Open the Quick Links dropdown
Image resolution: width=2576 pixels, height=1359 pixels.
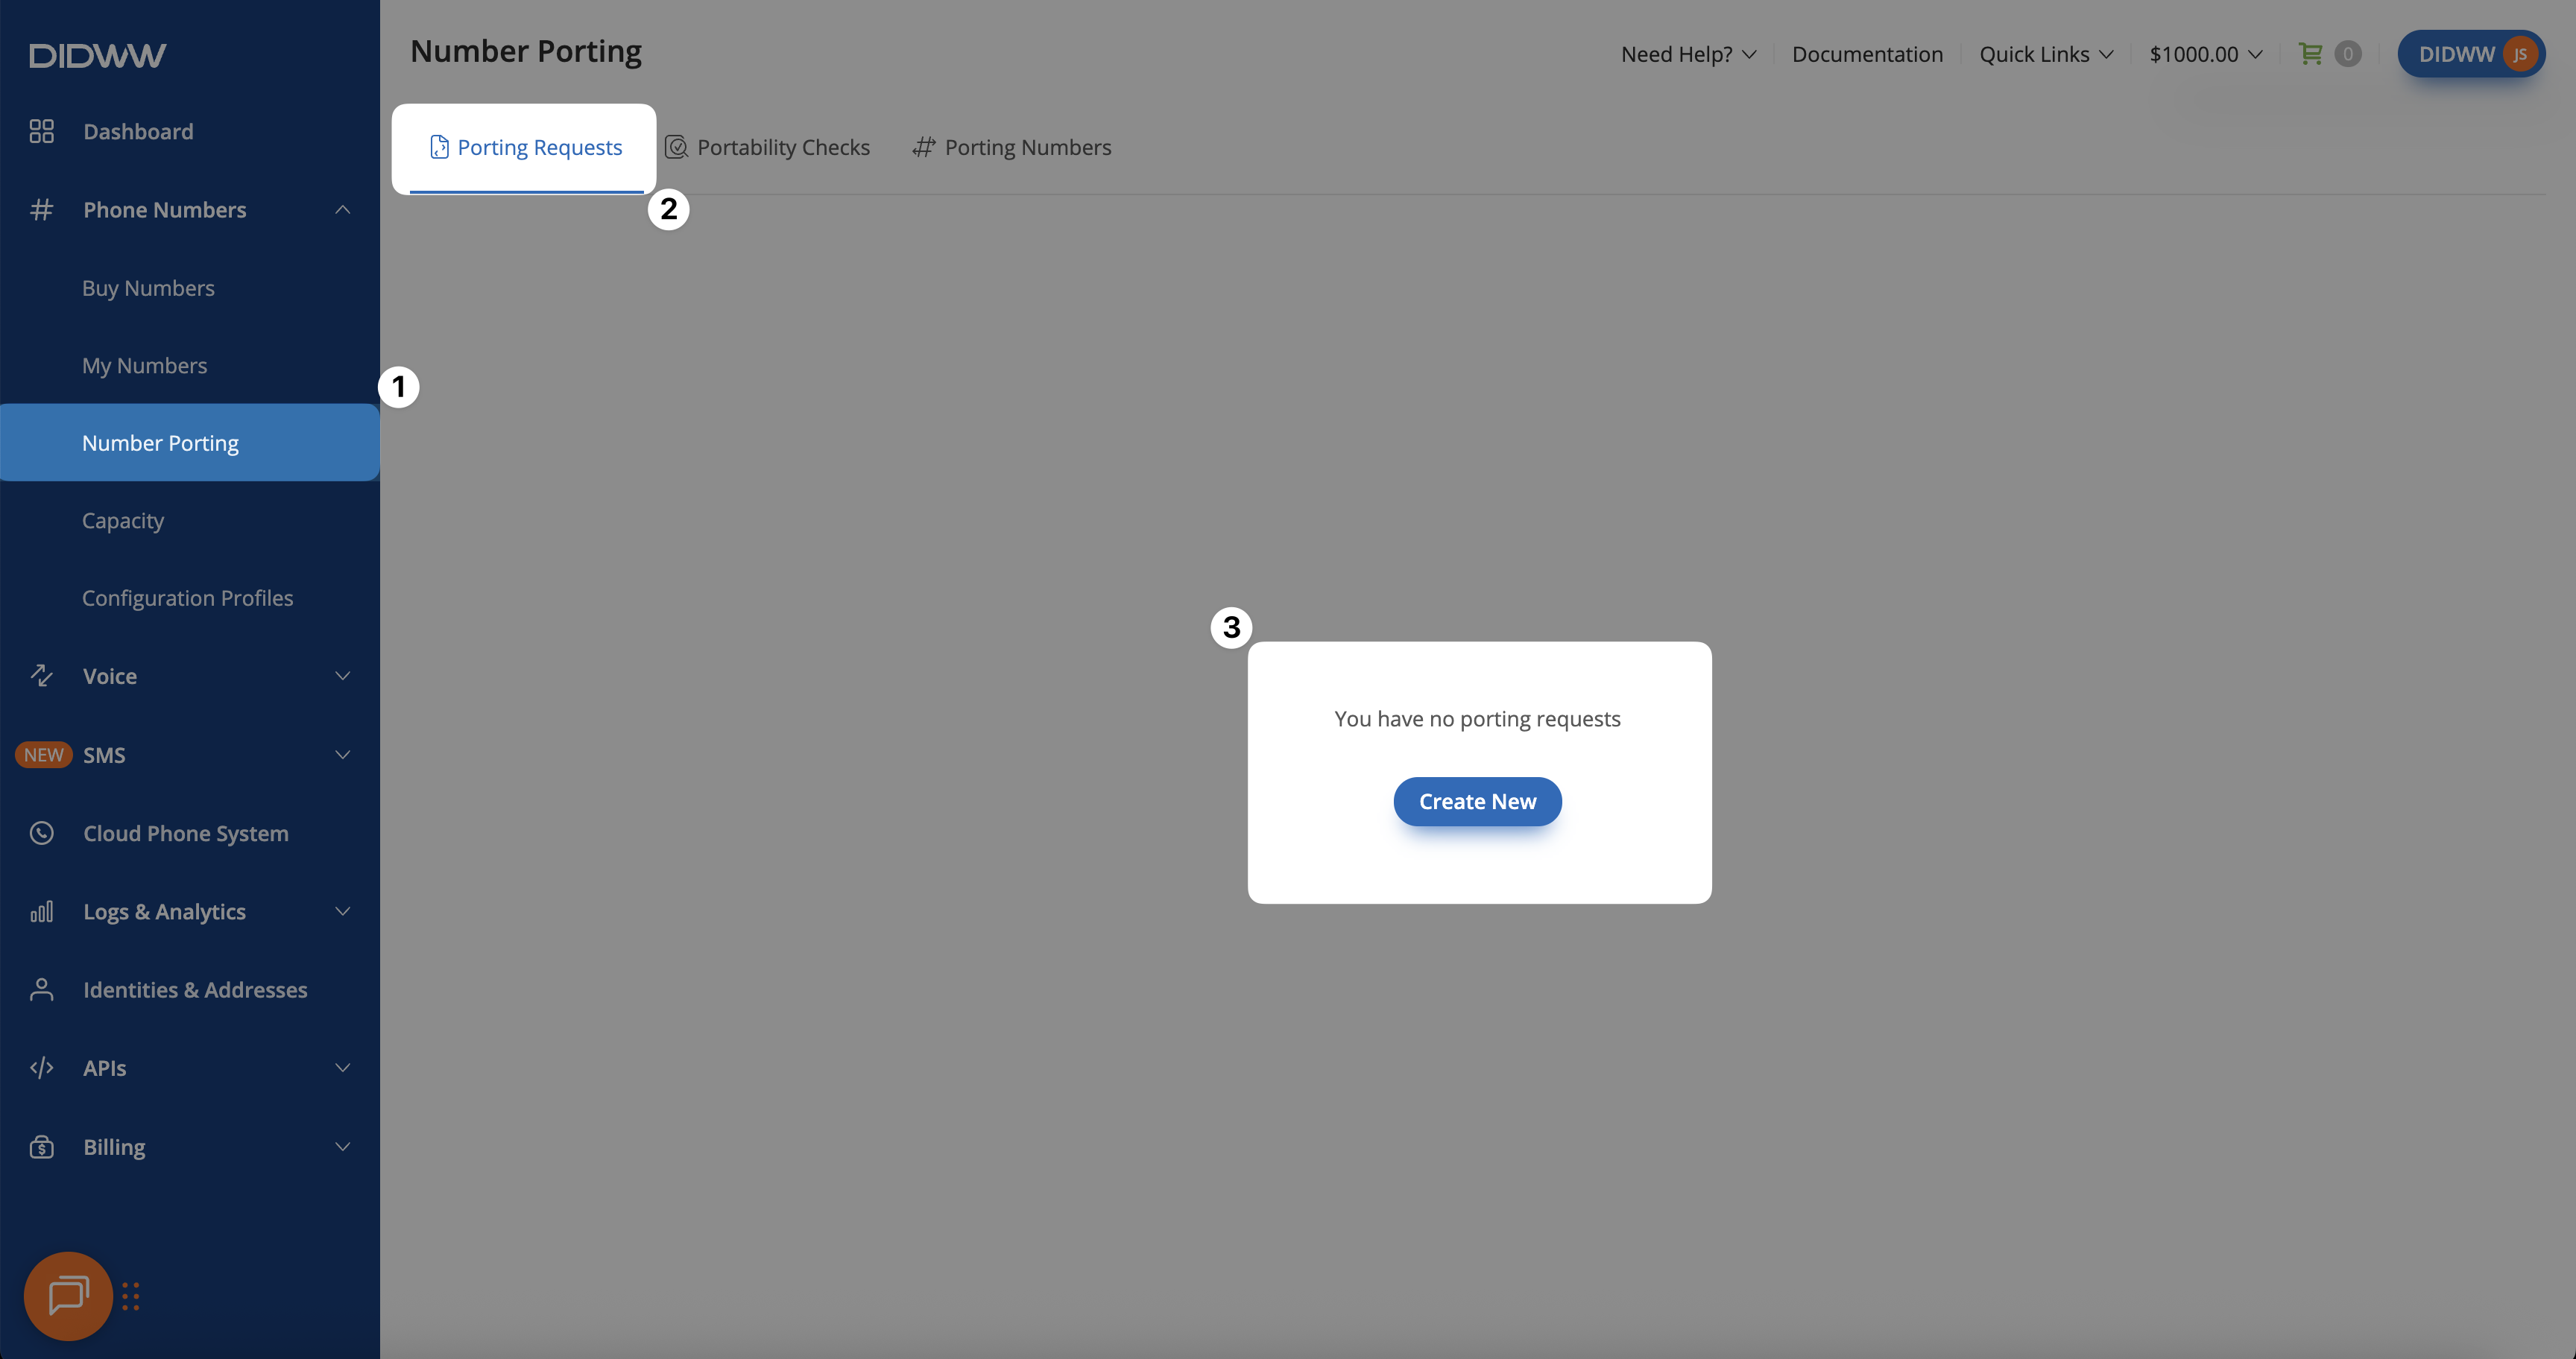(x=2045, y=54)
